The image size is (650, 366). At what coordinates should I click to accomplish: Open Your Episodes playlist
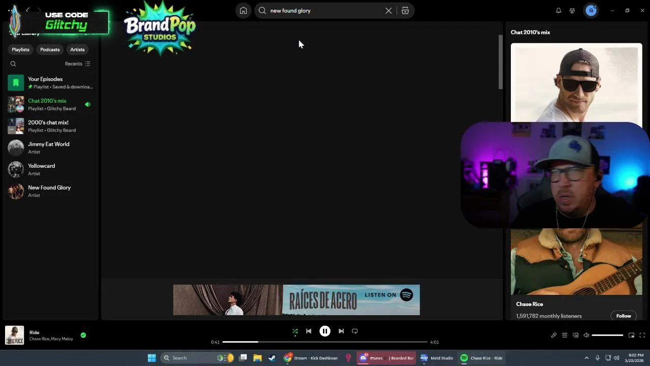(51, 82)
